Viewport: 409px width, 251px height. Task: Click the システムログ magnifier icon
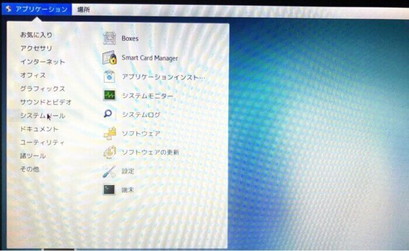point(108,114)
